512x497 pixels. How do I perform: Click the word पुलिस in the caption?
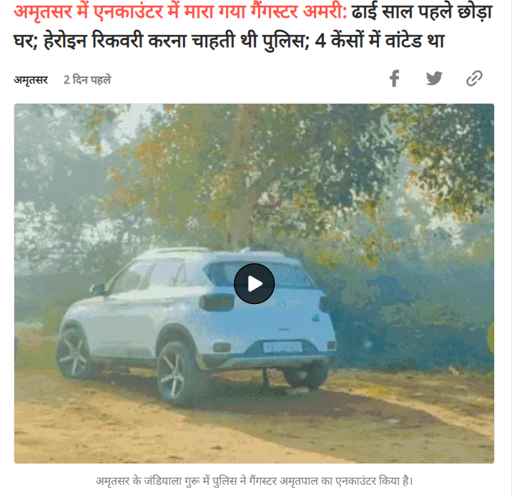pyautogui.click(x=225, y=481)
